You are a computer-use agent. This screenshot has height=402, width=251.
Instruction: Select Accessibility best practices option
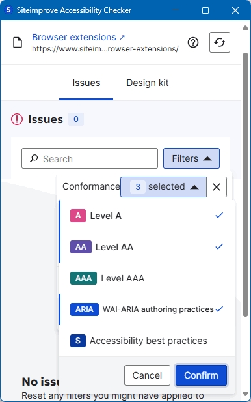146,341
